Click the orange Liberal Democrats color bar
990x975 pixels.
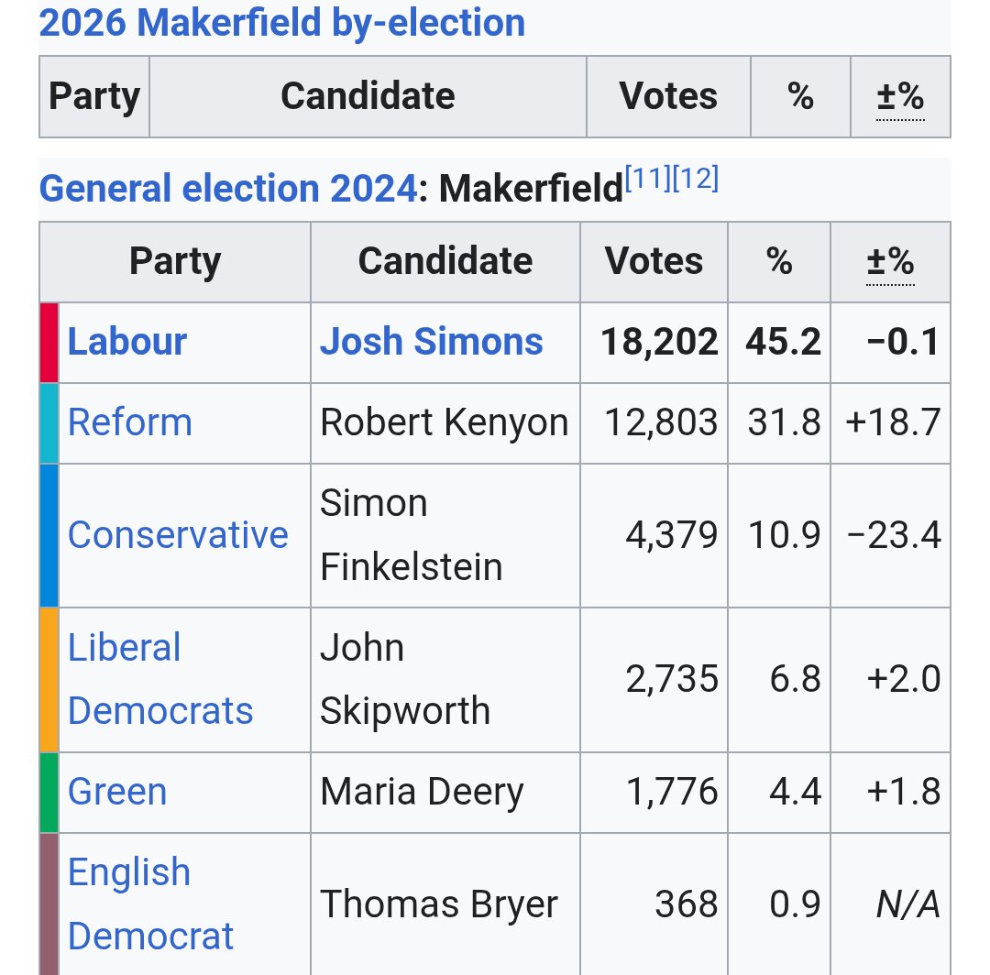coord(49,680)
